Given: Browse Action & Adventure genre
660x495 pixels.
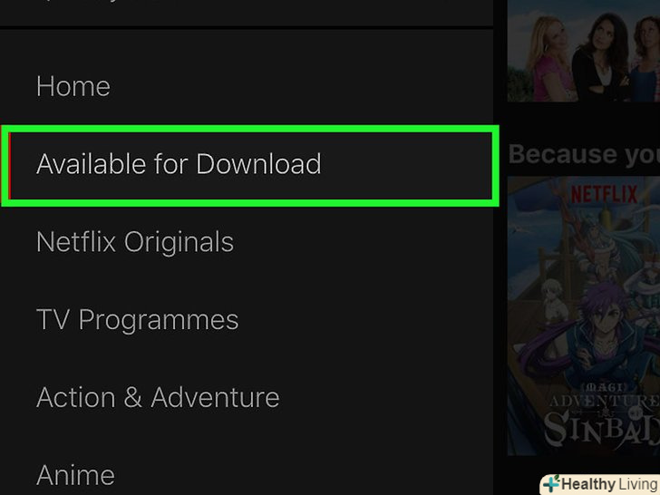Looking at the screenshot, I should point(158,397).
